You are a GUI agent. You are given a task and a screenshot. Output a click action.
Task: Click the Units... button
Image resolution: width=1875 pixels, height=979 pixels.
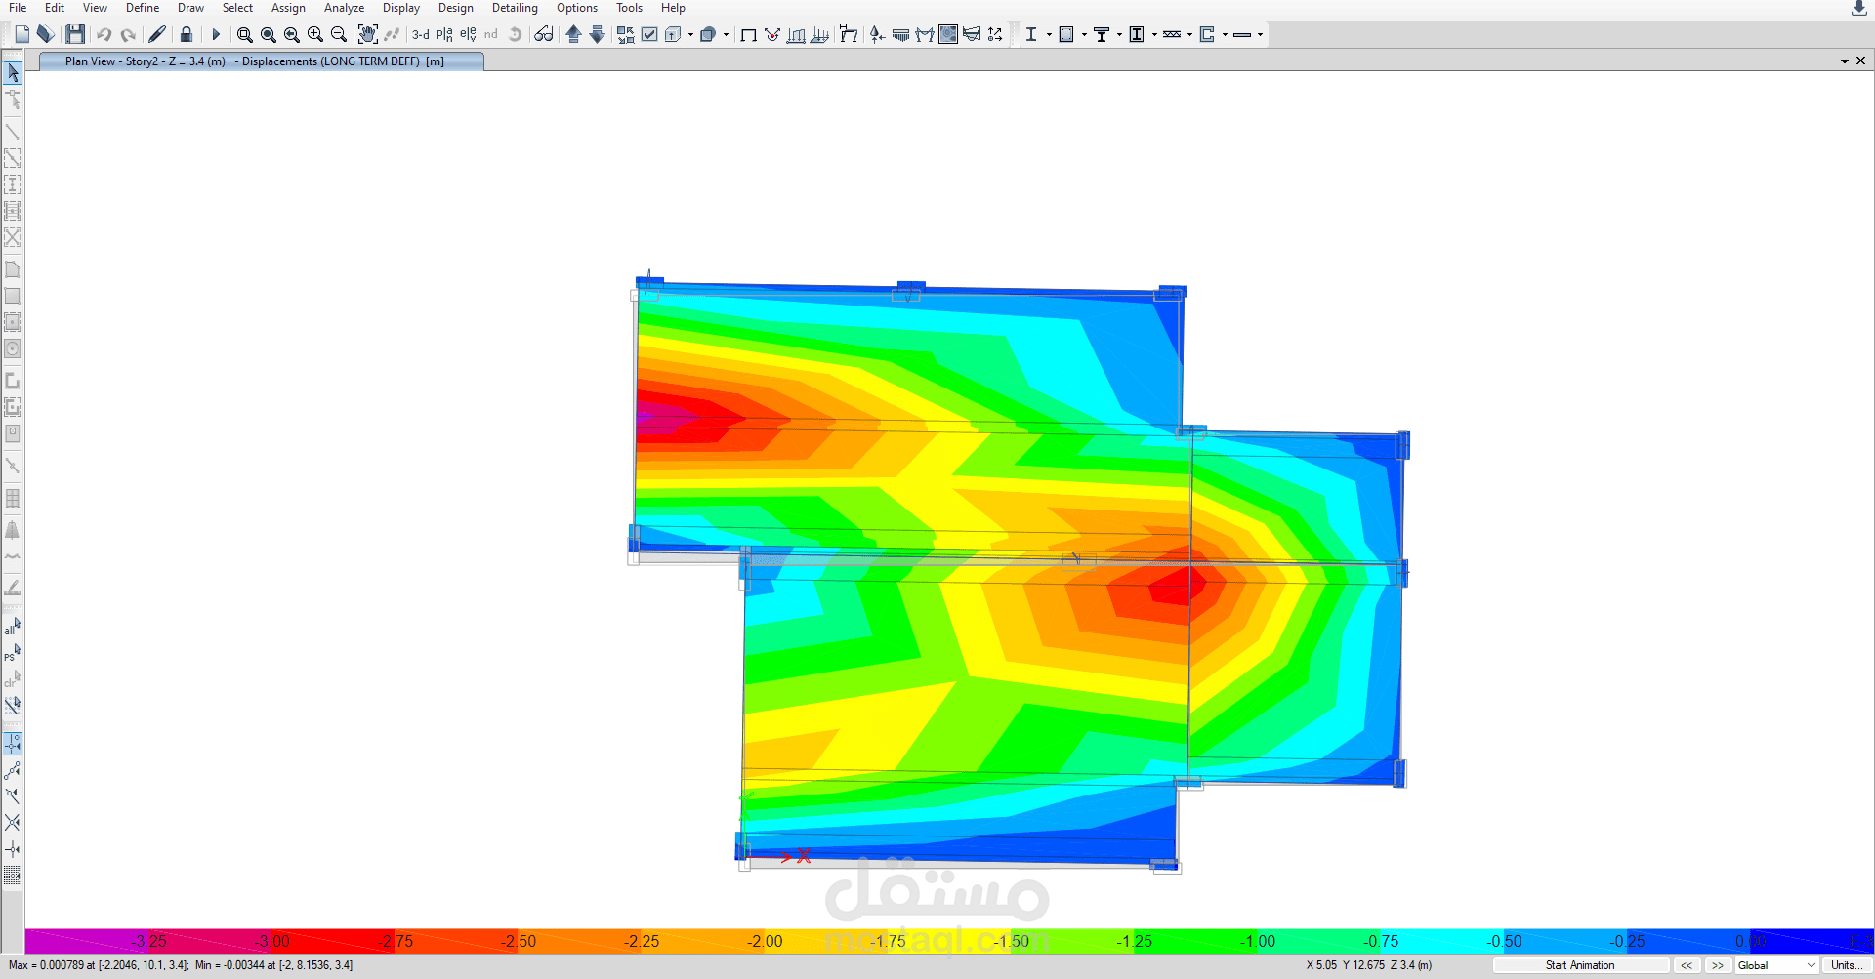(1844, 965)
